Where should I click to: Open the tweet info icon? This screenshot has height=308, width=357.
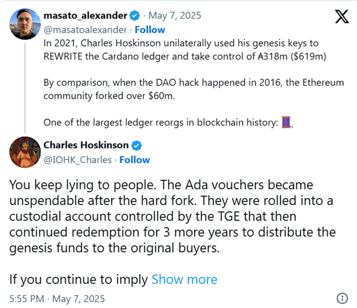tap(342, 298)
